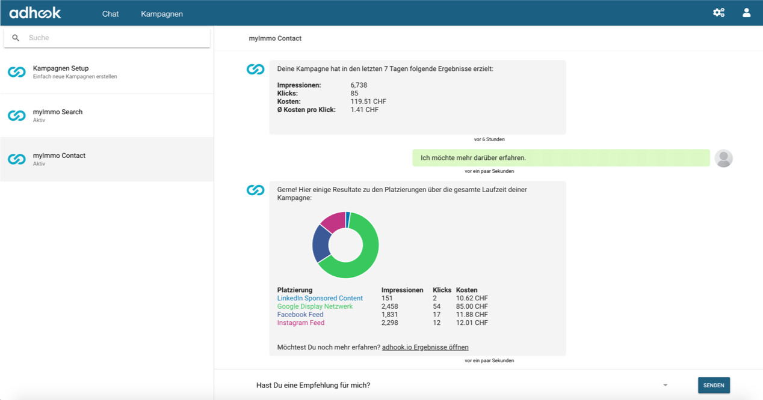Click the myImmo Contact chain-link icon
This screenshot has width=763, height=400.
pyautogui.click(x=17, y=159)
